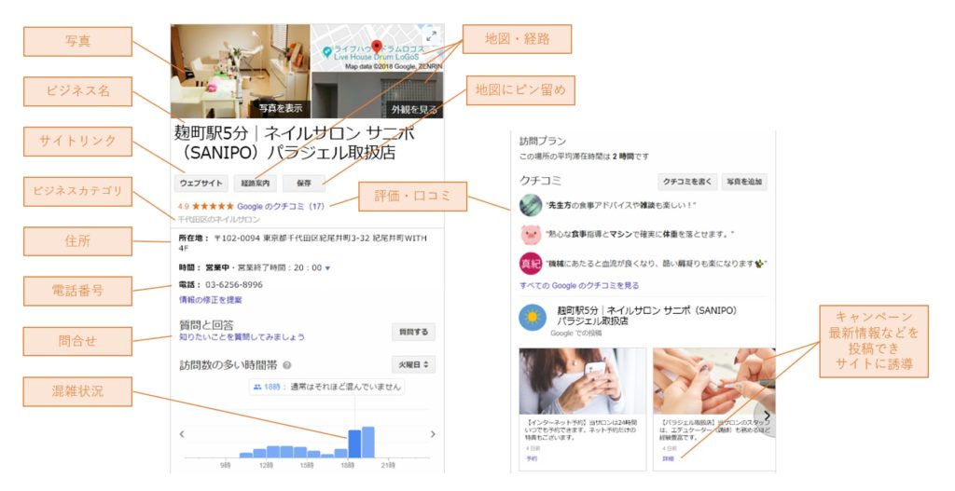
Task: Click the Live House Drum LoGoS map marker
Action: point(327,52)
